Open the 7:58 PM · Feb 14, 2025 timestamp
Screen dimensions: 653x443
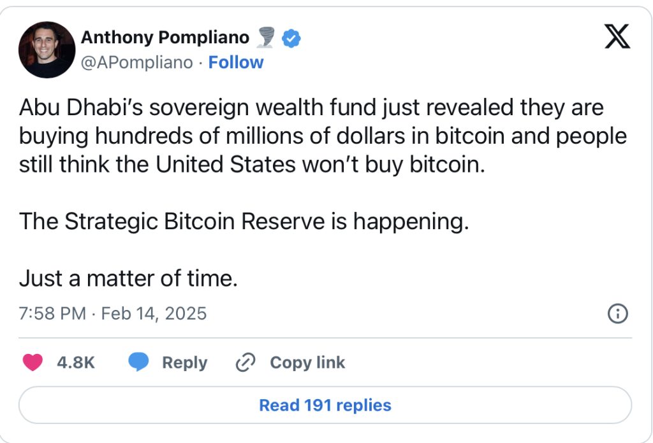tap(113, 313)
